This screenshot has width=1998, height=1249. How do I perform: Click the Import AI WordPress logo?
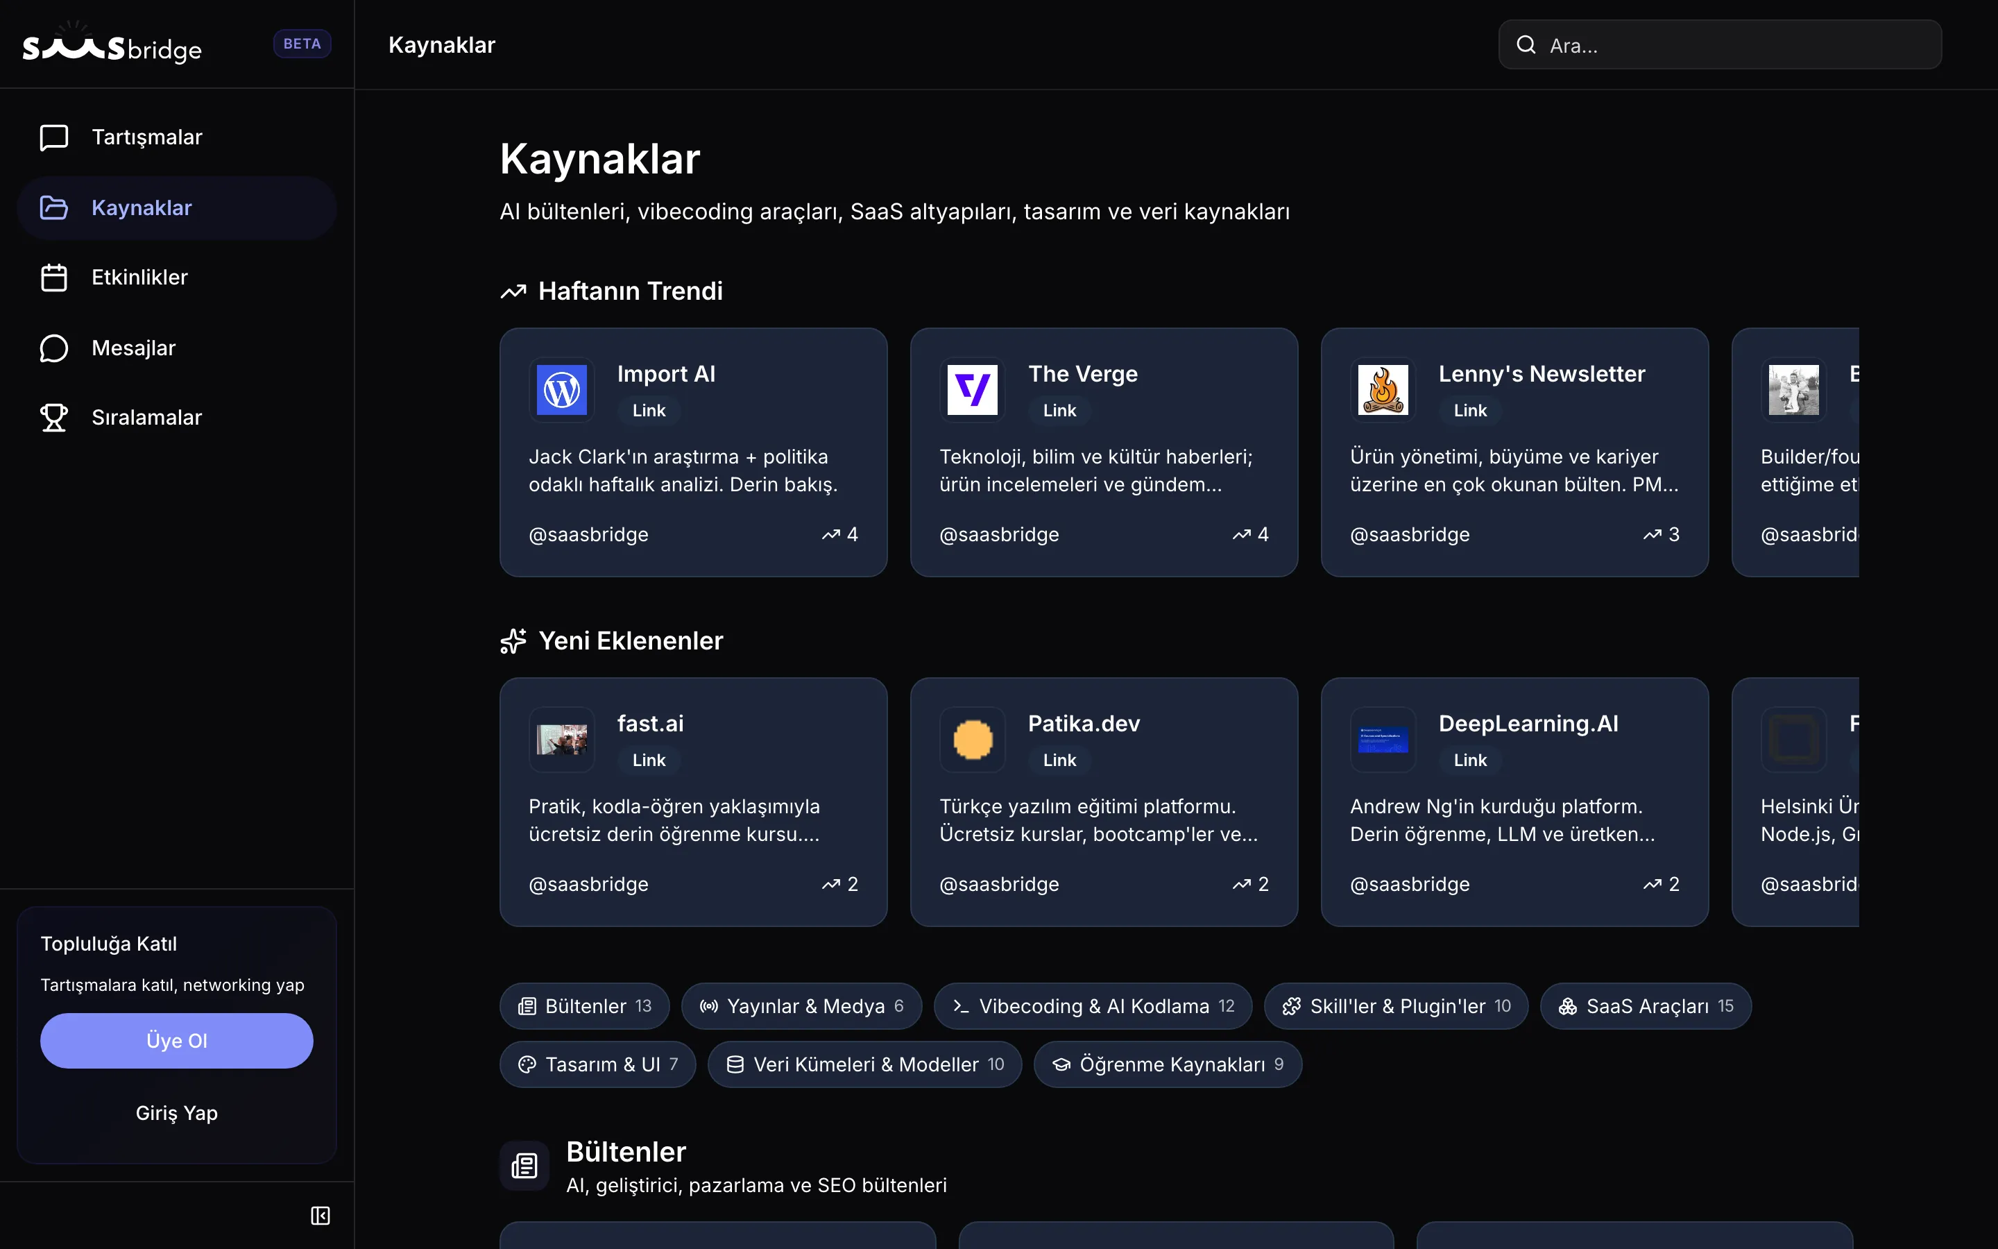pos(561,390)
